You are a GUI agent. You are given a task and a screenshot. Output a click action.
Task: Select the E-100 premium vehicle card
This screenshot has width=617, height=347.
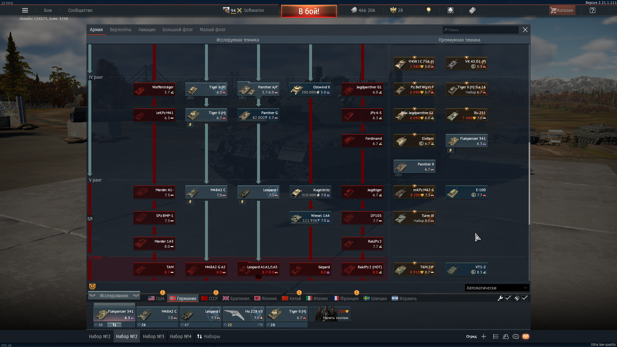[x=467, y=192]
